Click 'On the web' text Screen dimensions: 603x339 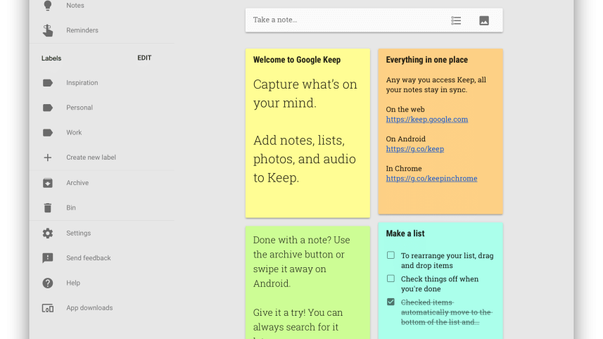pos(405,109)
